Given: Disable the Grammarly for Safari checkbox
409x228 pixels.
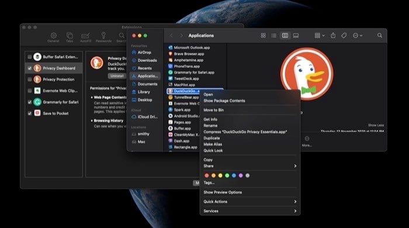Looking at the screenshot, I should (x=29, y=102).
